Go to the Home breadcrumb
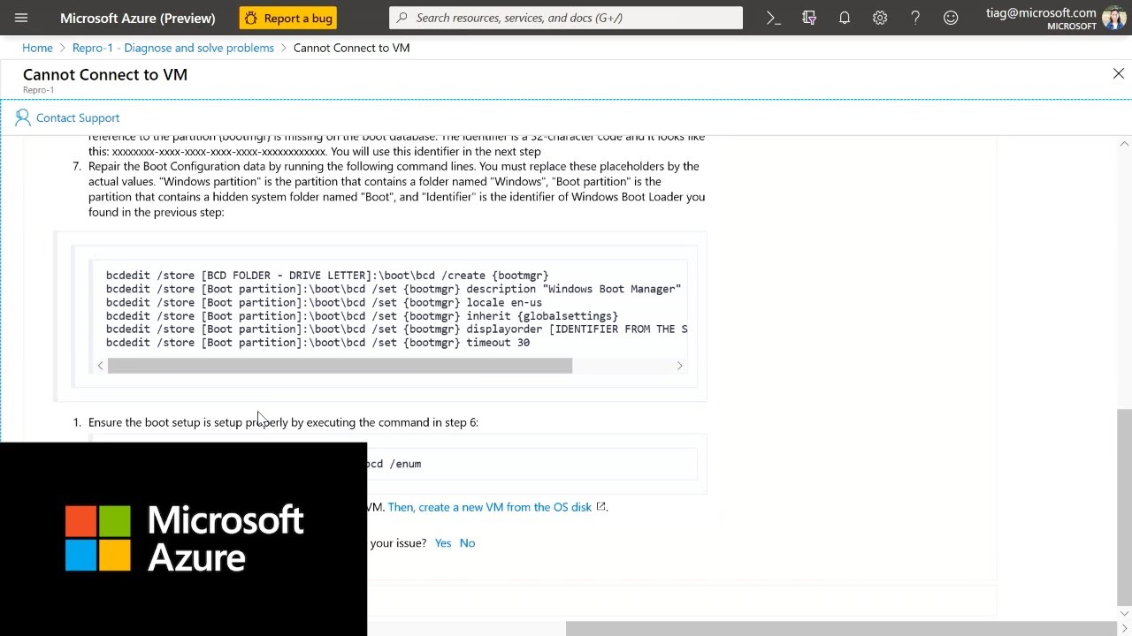This screenshot has width=1132, height=636. [x=37, y=48]
